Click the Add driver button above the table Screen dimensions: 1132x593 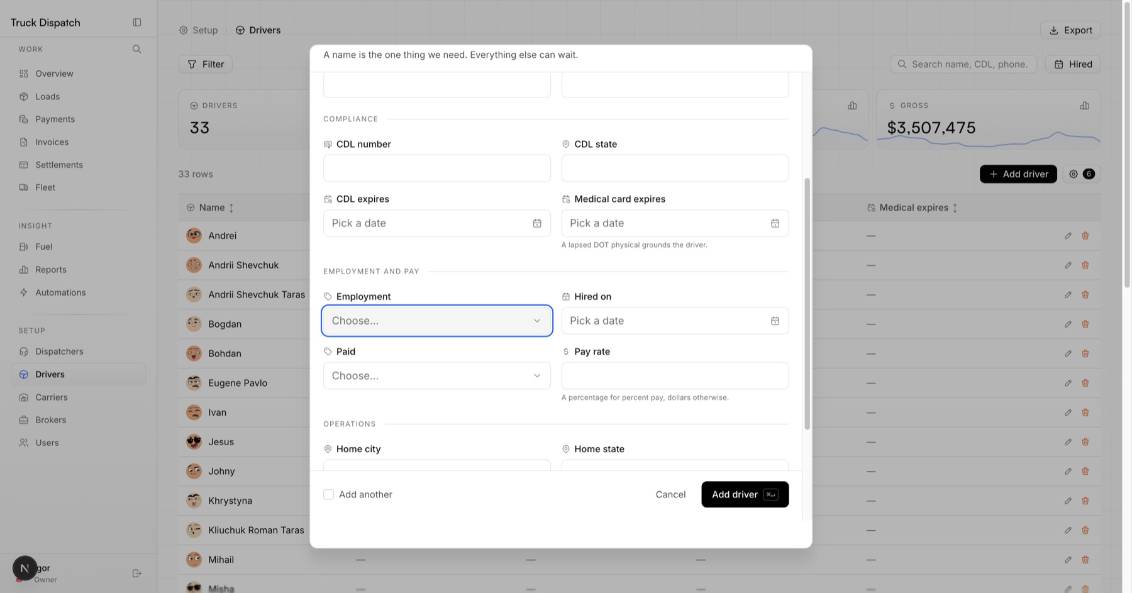click(1018, 174)
